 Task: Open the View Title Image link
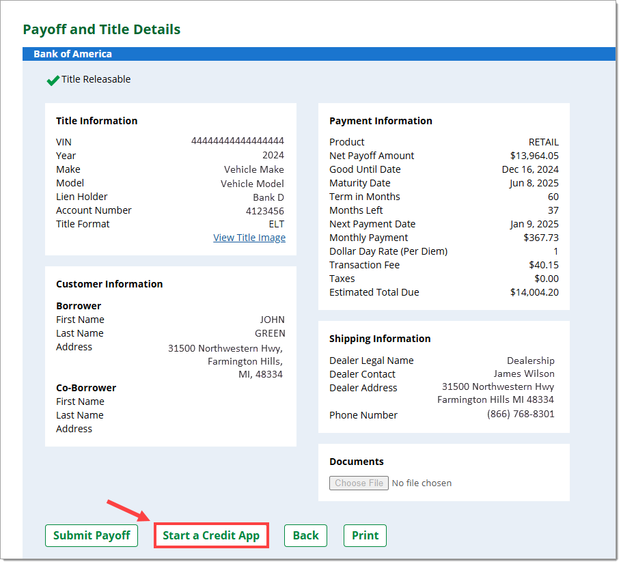(249, 238)
